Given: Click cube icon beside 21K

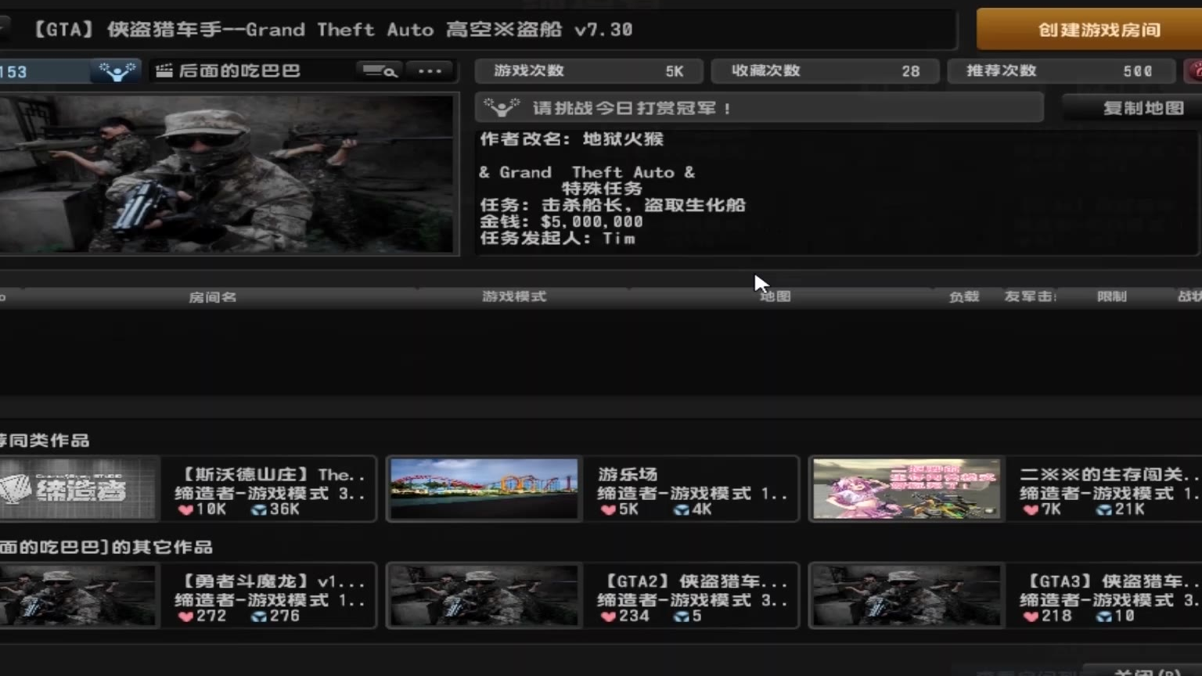Looking at the screenshot, I should (1104, 510).
